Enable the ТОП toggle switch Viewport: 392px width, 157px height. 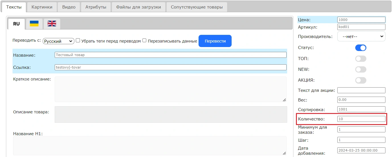[361, 59]
